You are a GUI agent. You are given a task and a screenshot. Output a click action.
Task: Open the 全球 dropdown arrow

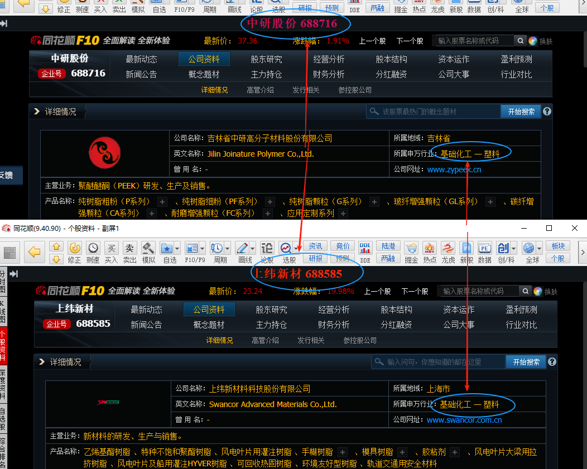(x=540, y=248)
